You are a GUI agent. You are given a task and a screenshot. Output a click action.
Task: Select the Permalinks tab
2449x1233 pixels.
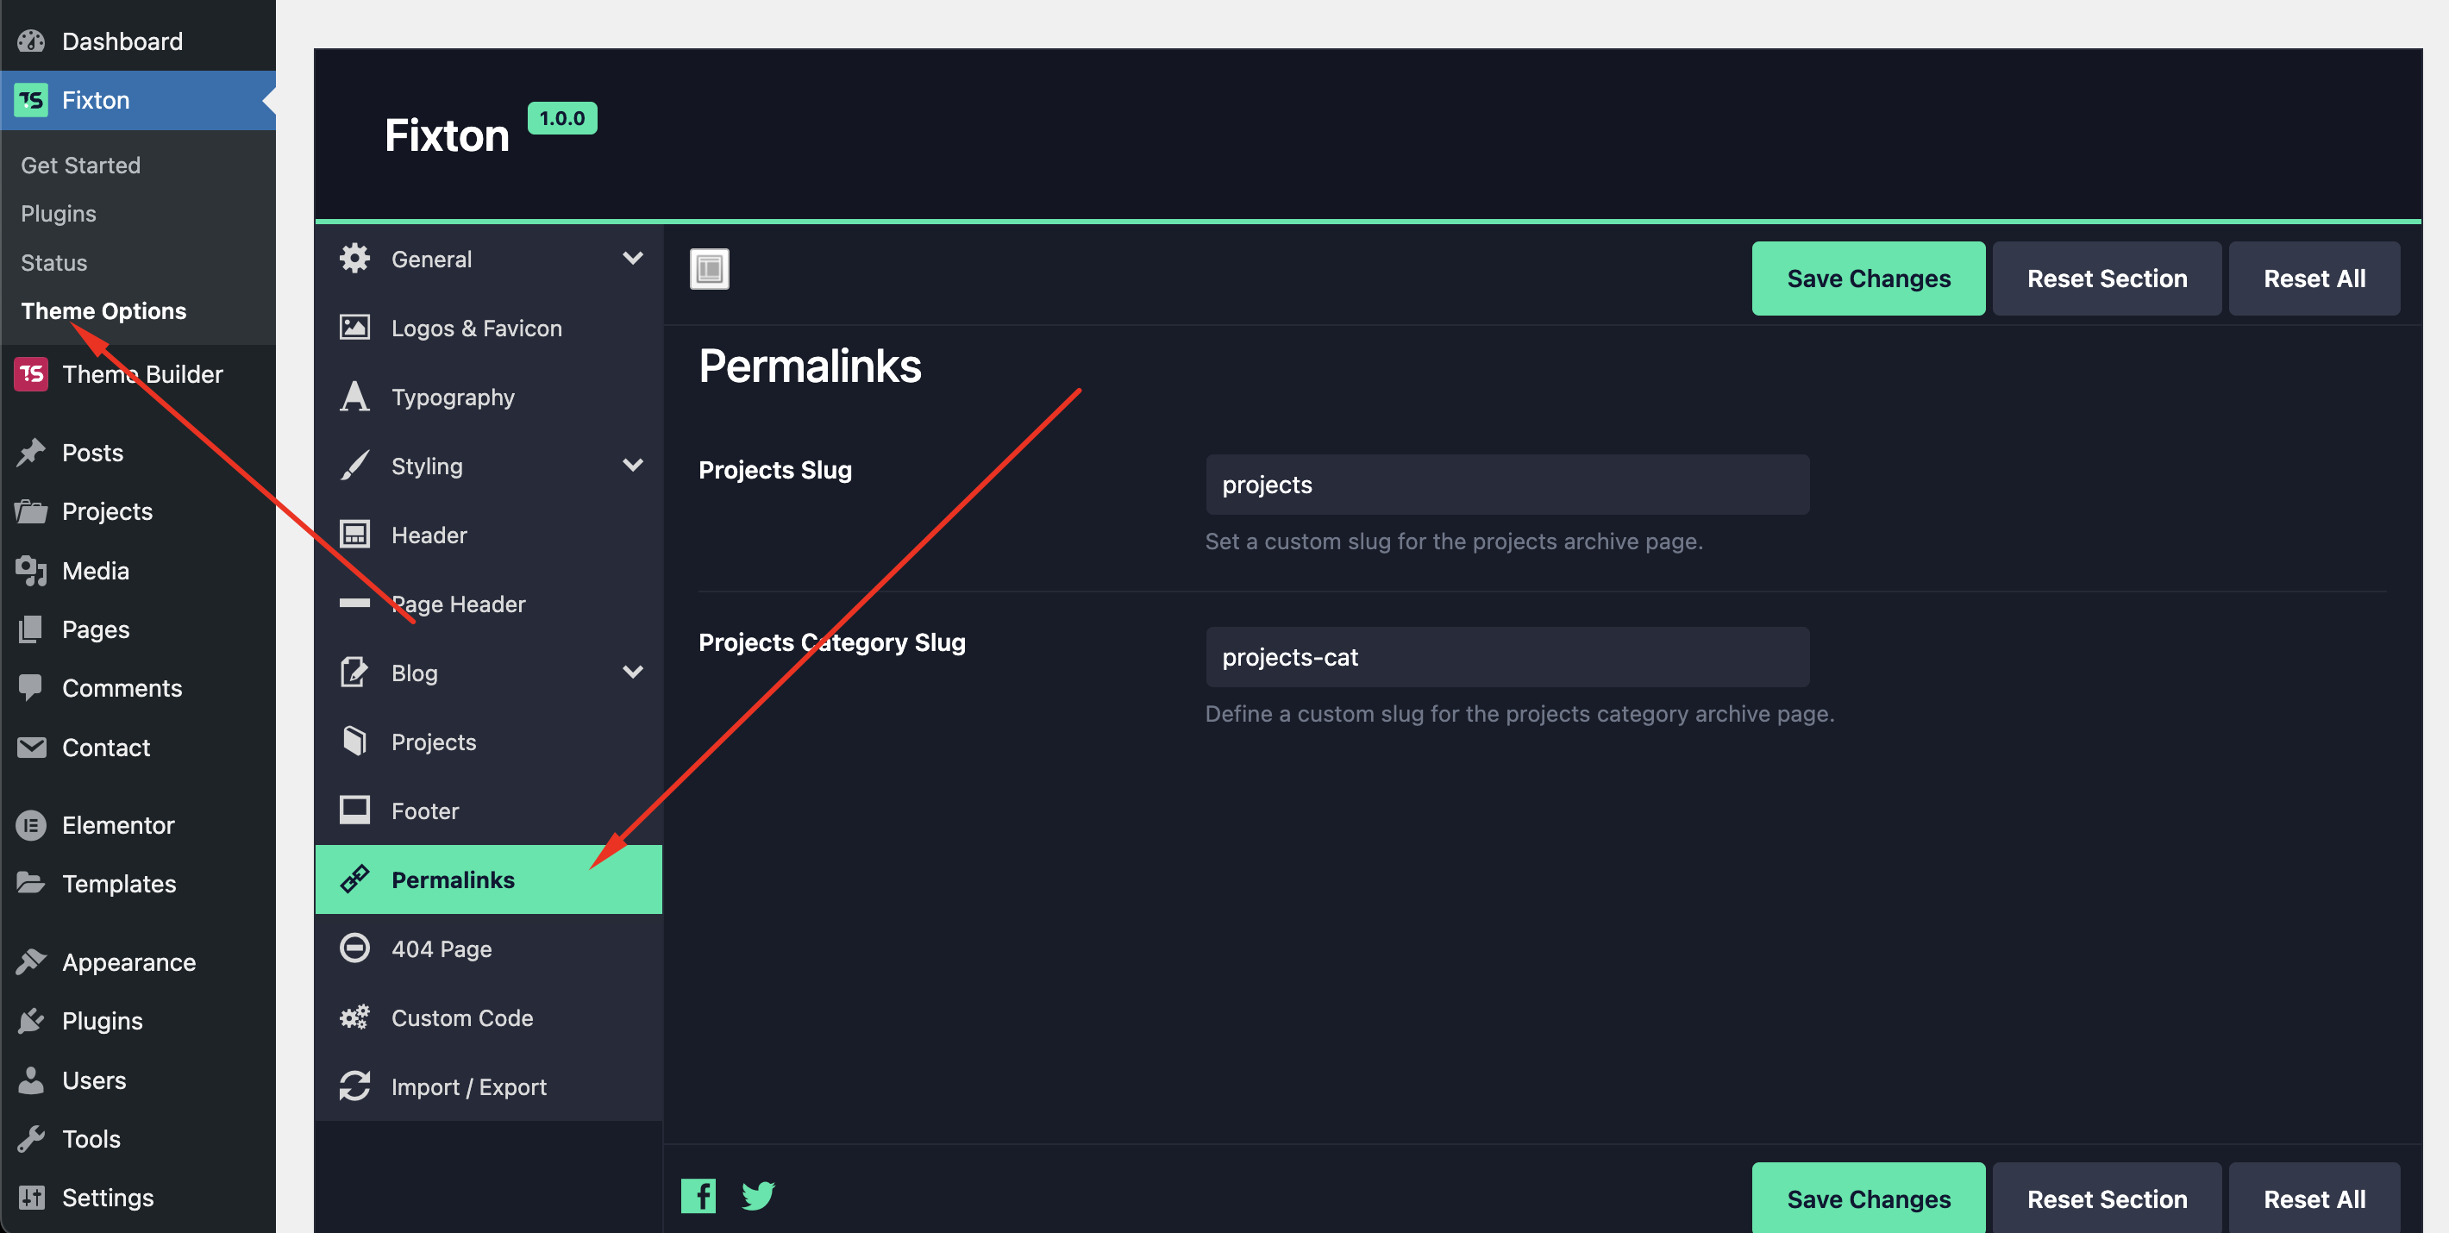(x=453, y=879)
